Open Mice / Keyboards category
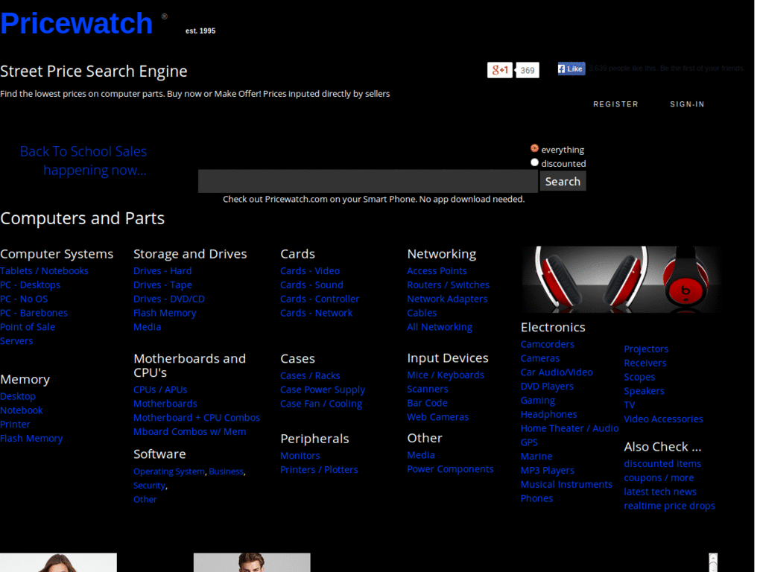The height and width of the screenshot is (572, 763). pyautogui.click(x=446, y=375)
